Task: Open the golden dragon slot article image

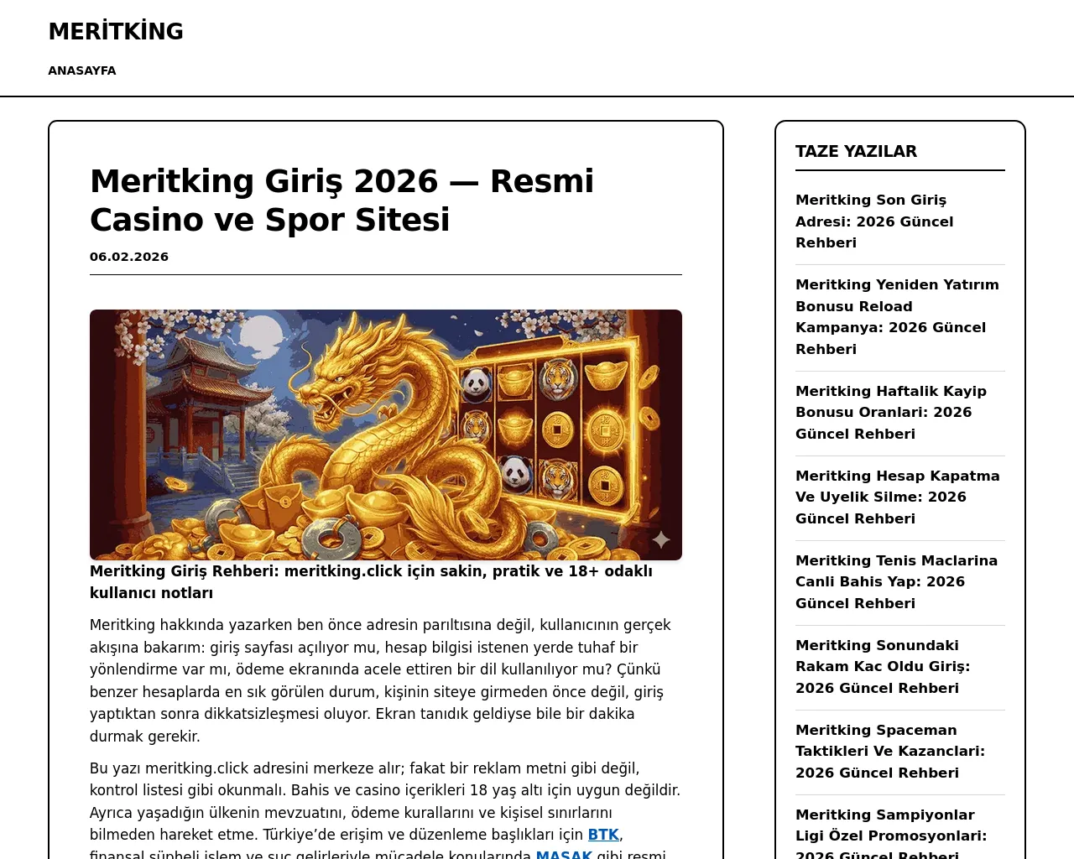Action: [386, 435]
